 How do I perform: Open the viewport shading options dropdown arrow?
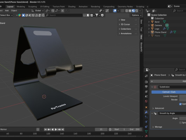140,11
